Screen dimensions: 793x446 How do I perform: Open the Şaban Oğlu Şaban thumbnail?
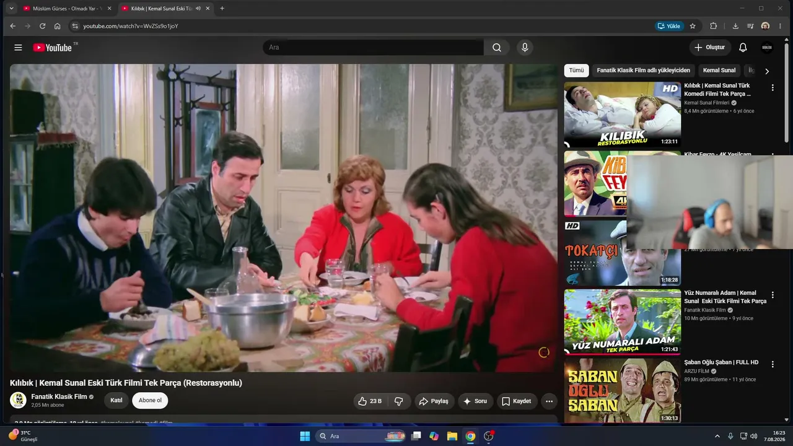pos(622,391)
